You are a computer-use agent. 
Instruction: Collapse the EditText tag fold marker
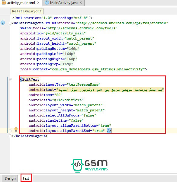[x=10, y=79]
